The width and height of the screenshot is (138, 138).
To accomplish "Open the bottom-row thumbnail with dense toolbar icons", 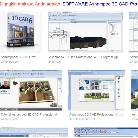I will tap(106, 132).
